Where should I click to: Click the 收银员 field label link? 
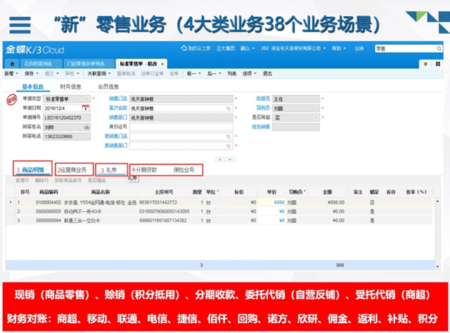tap(263, 98)
